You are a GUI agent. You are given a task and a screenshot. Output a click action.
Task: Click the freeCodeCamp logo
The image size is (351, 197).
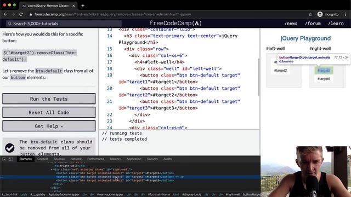pyautogui.click(x=175, y=23)
